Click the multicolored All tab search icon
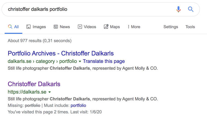This screenshot has width=207, height=123. [10, 27]
